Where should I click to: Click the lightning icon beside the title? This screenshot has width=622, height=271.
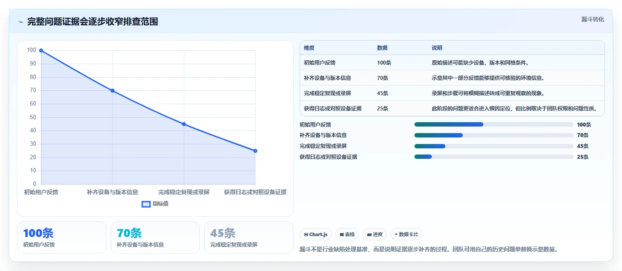pyautogui.click(x=21, y=22)
